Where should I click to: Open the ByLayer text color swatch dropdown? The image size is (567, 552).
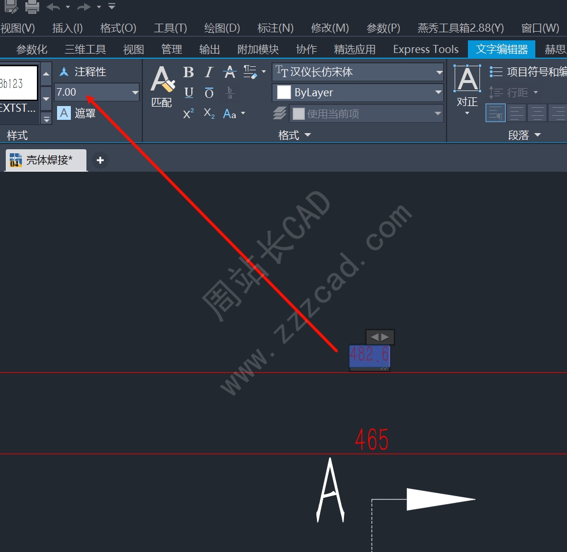[438, 92]
